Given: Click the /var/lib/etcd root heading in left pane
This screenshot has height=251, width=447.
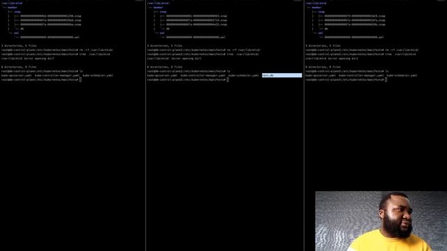Looking at the screenshot, I should [12, 3].
